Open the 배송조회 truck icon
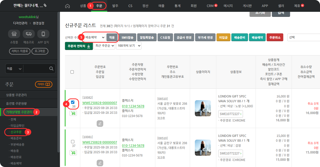The width and height of the screenshot is (320, 167). pyautogui.click(x=29, y=34)
